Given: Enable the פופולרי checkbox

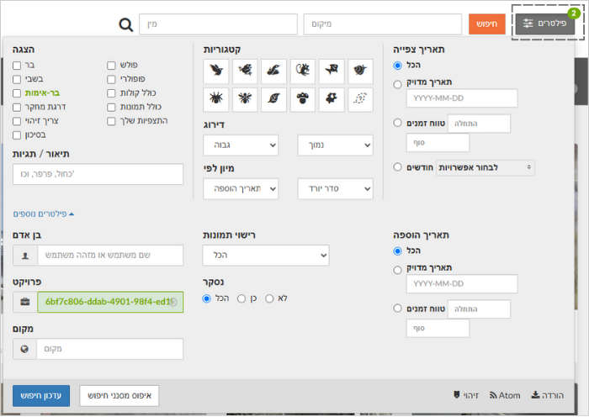Looking at the screenshot, I should click(x=111, y=79).
